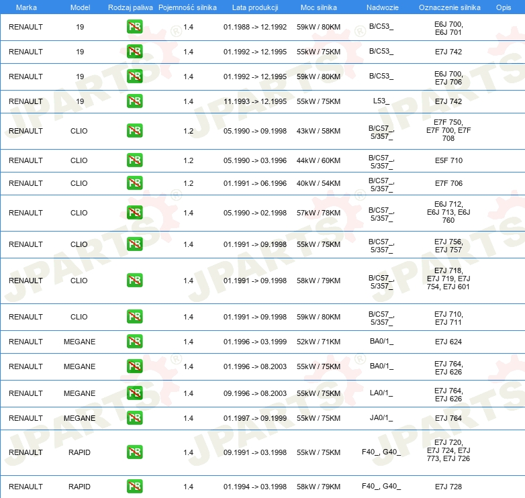
Task: Click the Rodzaj paliwa column header
Action: click(130, 7)
